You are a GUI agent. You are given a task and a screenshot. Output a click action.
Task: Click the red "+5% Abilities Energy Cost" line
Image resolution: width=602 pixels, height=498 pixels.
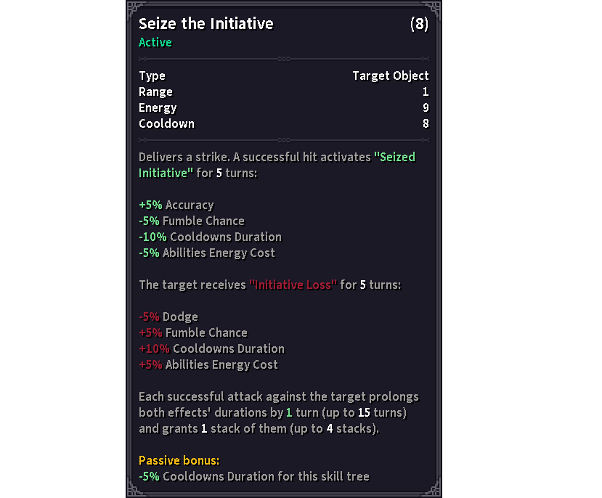[x=208, y=364]
